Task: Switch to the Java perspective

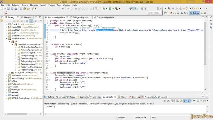Action: point(184,13)
